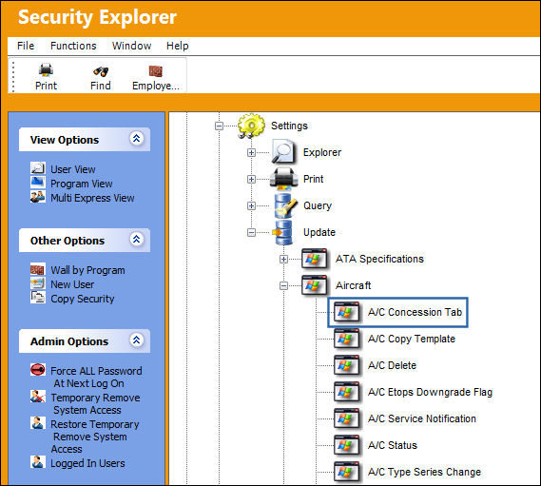Click the Logged In Users icon
This screenshot has height=486, width=541.
38,462
